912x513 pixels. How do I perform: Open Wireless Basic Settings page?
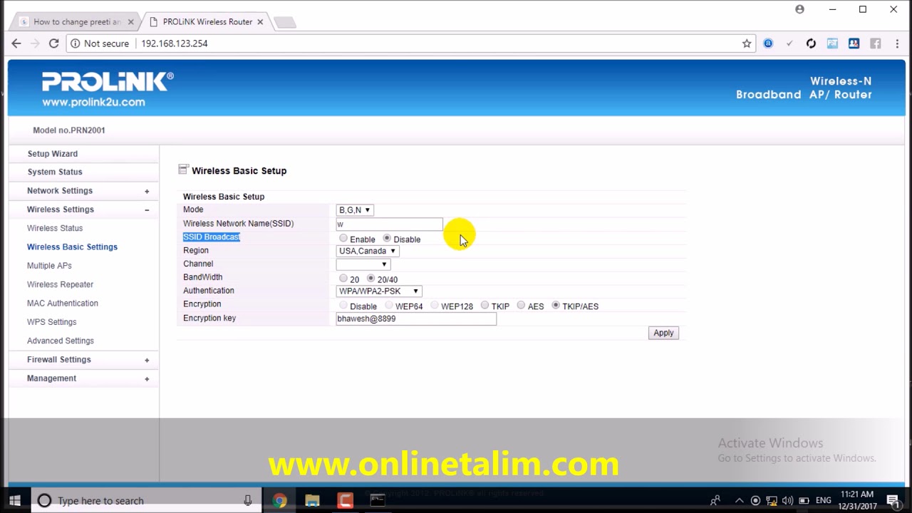pos(72,247)
